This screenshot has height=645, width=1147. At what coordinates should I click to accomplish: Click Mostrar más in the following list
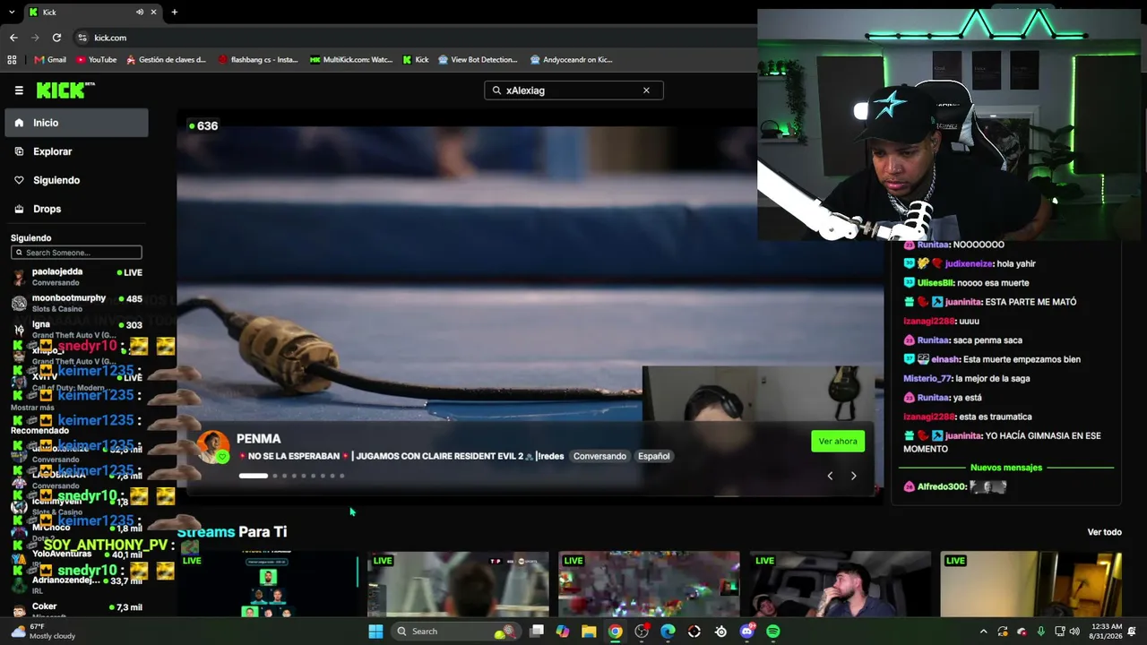(x=32, y=408)
